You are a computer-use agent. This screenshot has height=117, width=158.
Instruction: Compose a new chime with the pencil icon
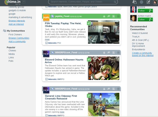coord(148,2)
